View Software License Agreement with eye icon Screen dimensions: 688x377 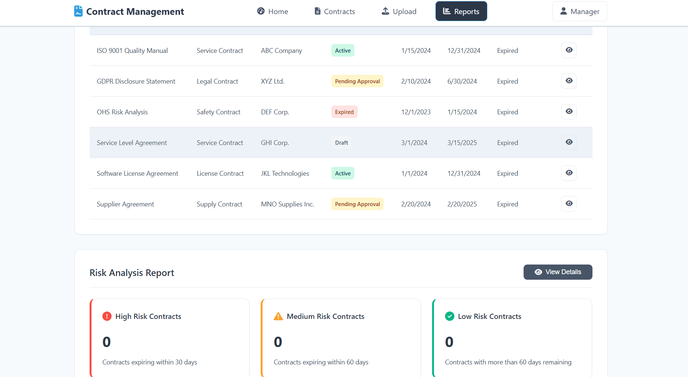tap(569, 173)
